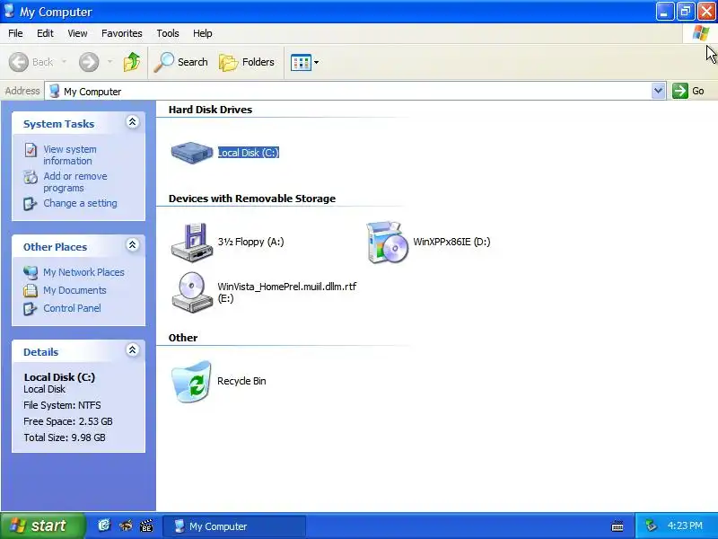Screen dimensions: 718x539
Task: Click the Start button
Action: coord(42,526)
